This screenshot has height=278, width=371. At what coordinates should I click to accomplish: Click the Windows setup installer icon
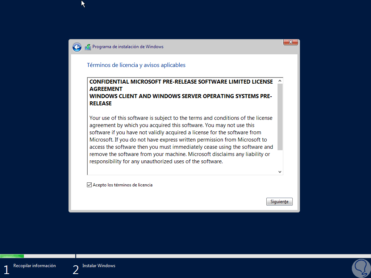[88, 47]
